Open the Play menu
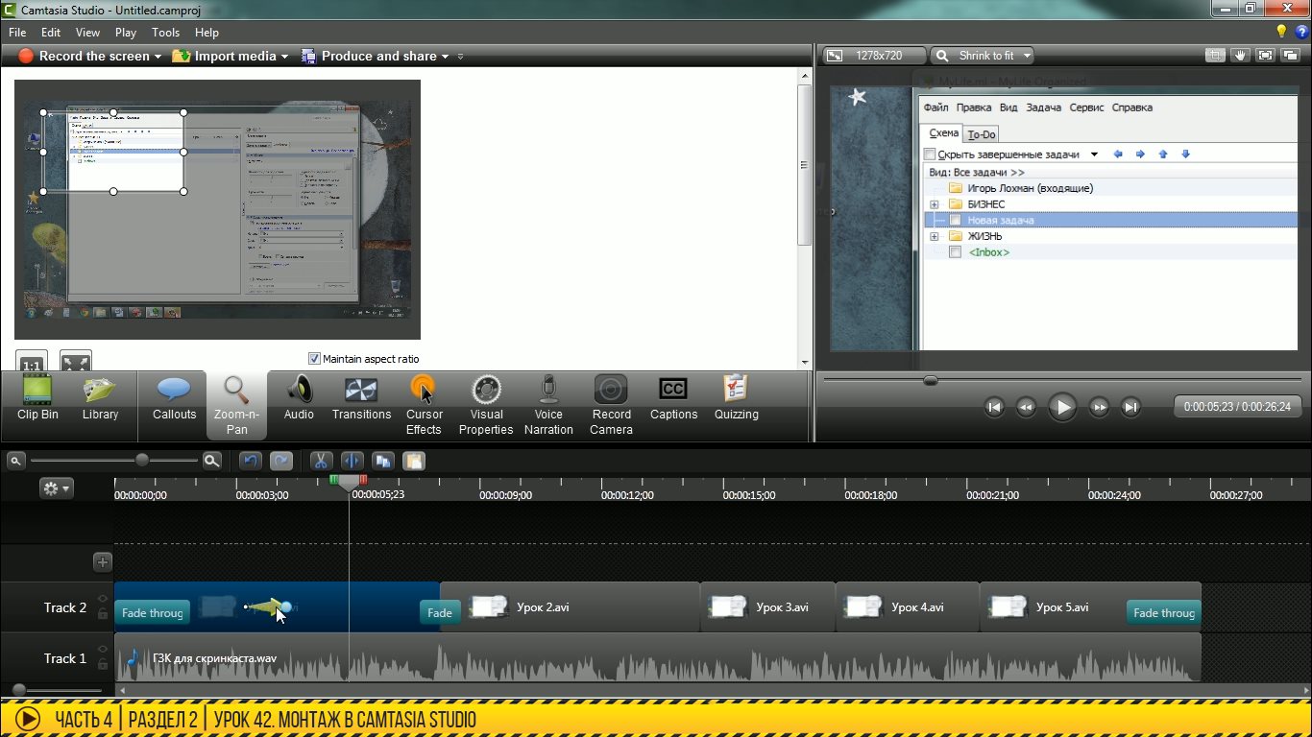Image resolution: width=1312 pixels, height=737 pixels. (x=126, y=32)
